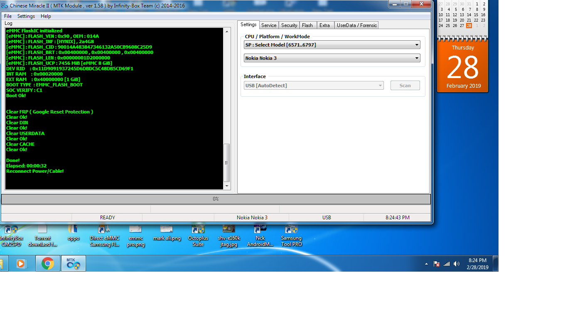Open the Torrent download file on desktop
The height and width of the screenshot is (319, 565).
coord(42,236)
